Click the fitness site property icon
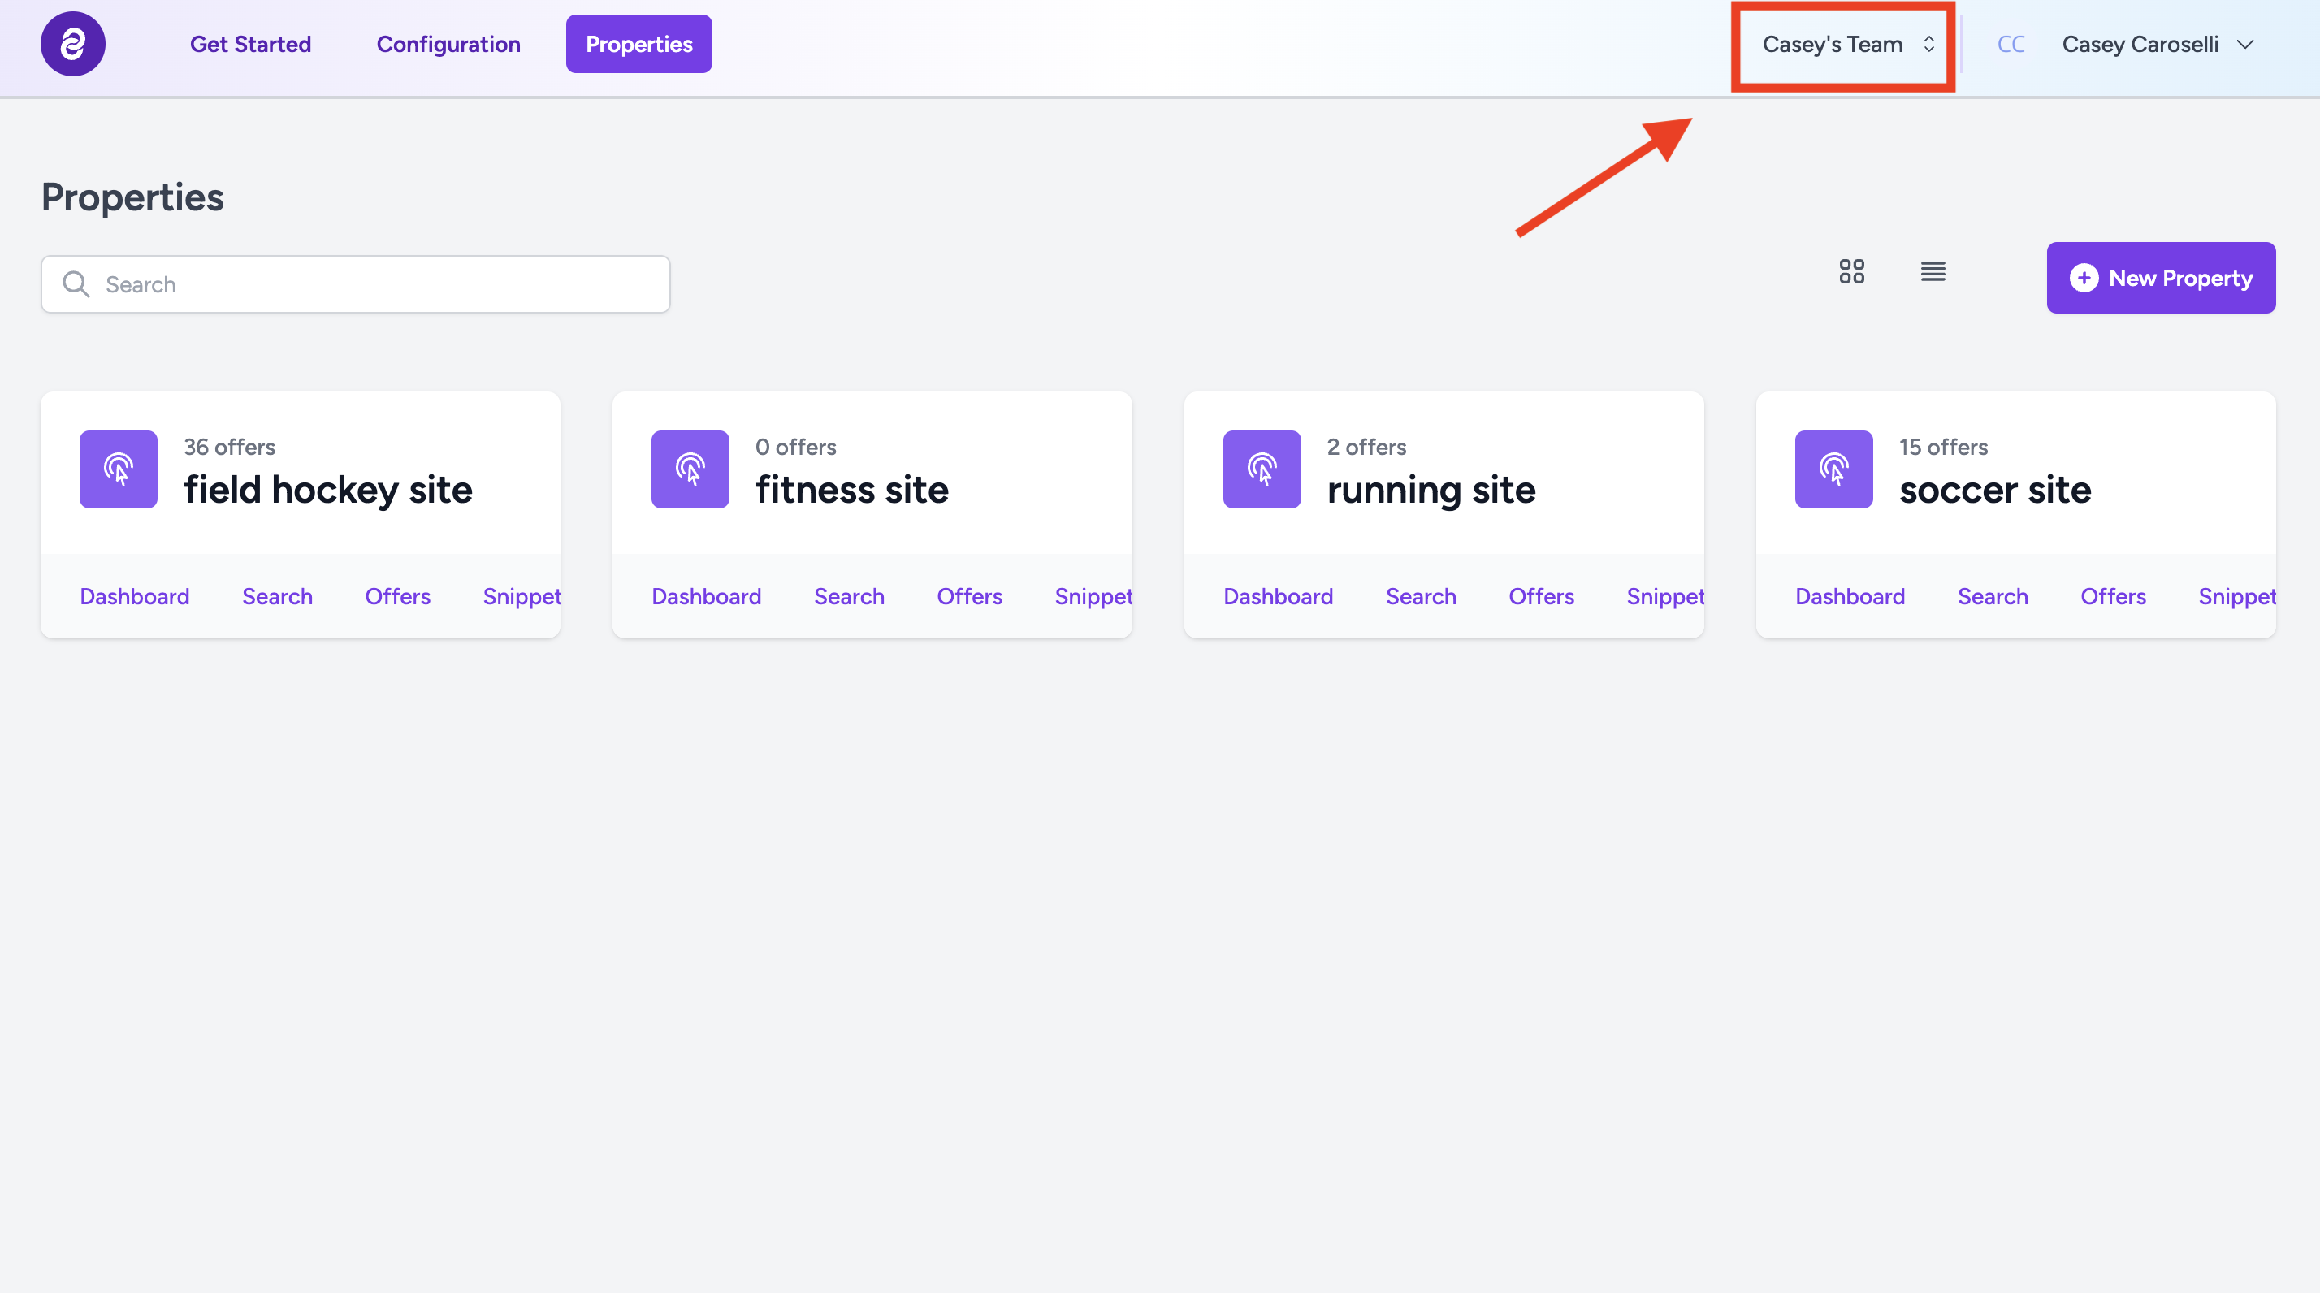 click(690, 469)
